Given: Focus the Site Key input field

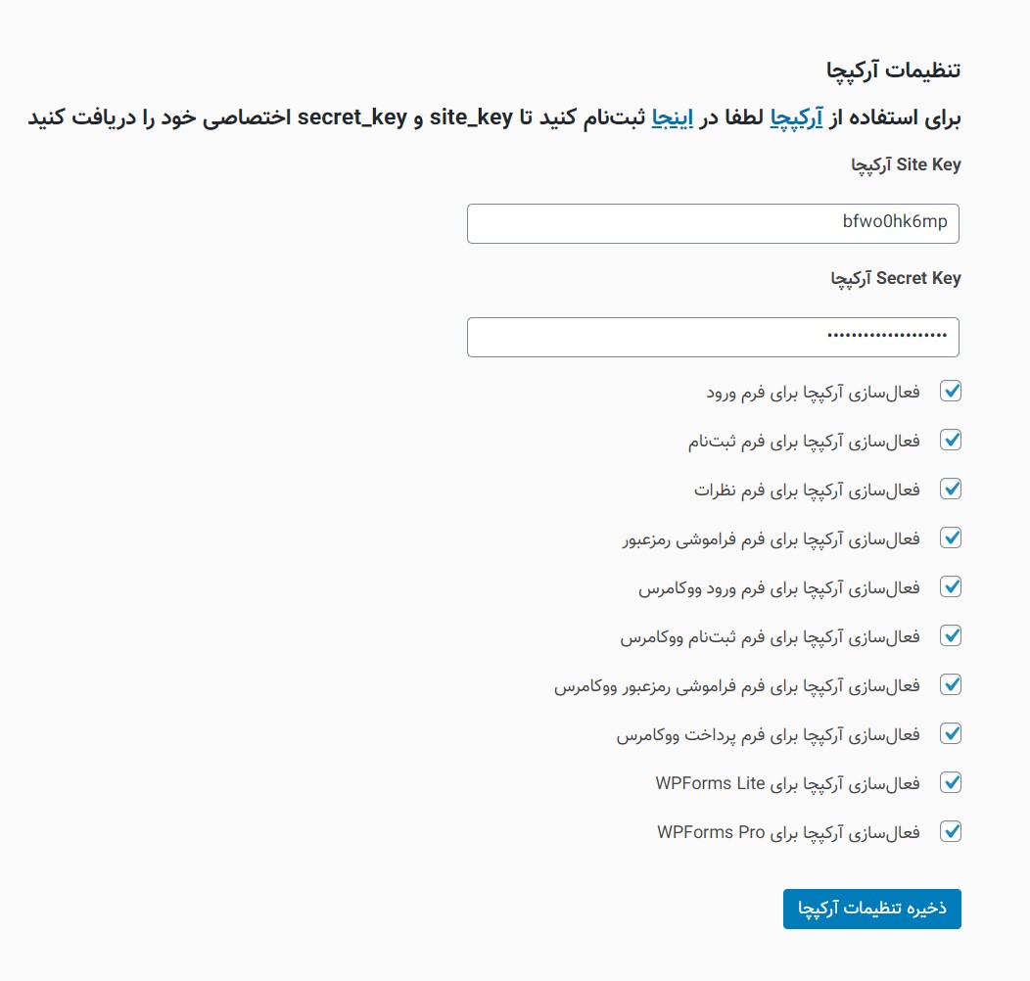Looking at the screenshot, I should (713, 223).
